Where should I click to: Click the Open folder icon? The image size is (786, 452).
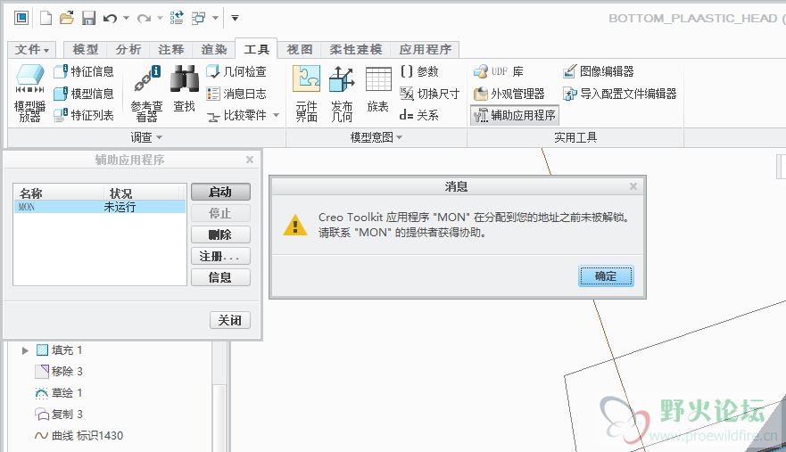pyautogui.click(x=67, y=19)
